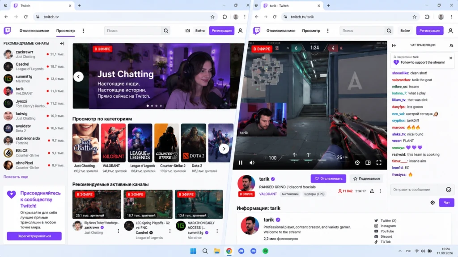Screen dimensions: 458x257
Task: Open VALORANT tag under tarik stream
Action: [268, 194]
